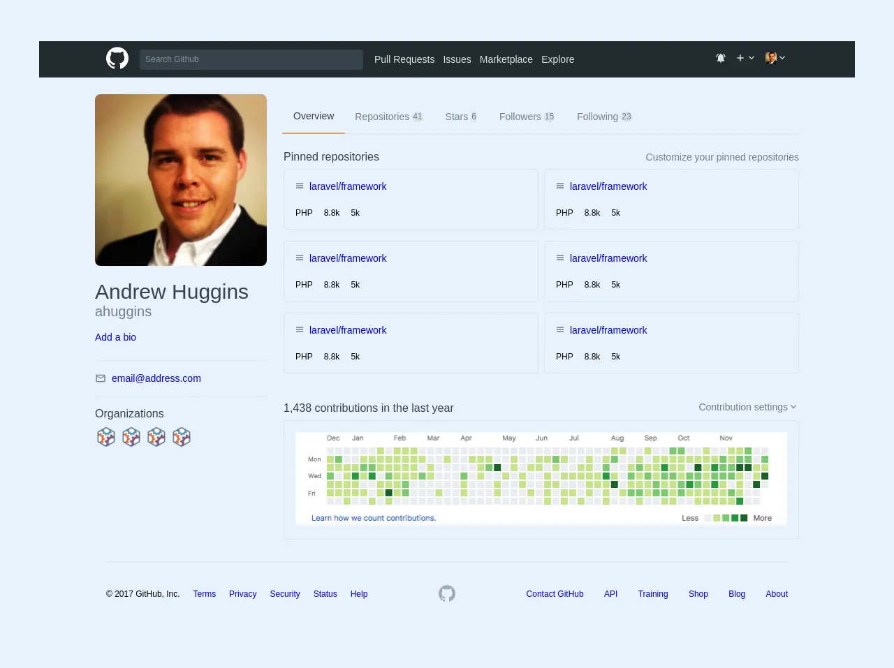Click the darkest green legend swatch

coord(744,518)
